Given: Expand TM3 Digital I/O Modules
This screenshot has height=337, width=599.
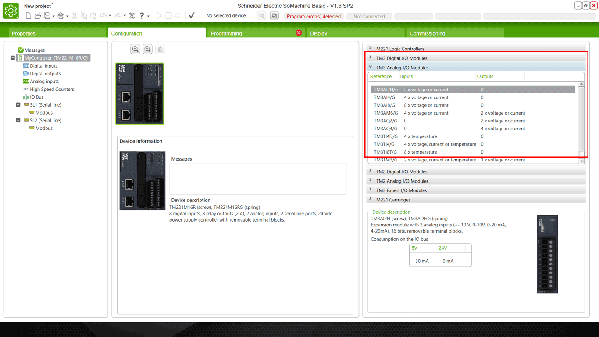Looking at the screenshot, I should [x=476, y=58].
